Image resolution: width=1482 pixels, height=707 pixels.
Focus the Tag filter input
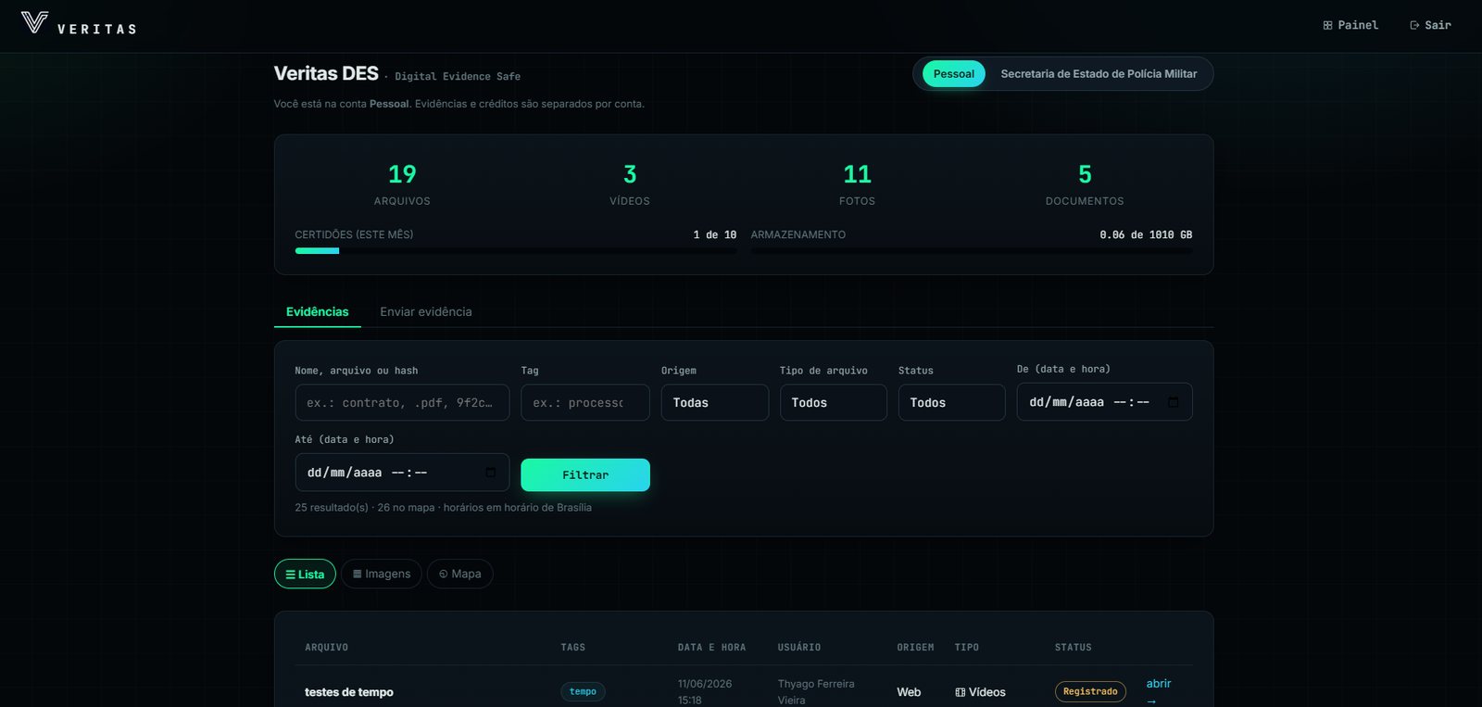pos(585,403)
